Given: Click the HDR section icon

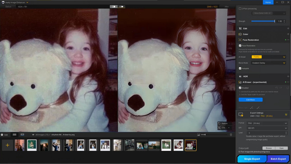Looking at the screenshot, I should (240, 76).
